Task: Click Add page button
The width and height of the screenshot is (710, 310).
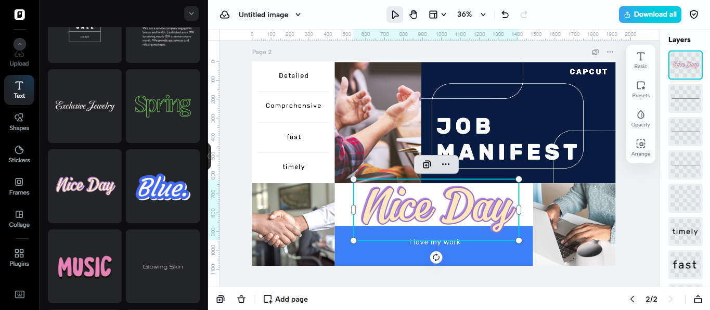Action: pos(286,299)
